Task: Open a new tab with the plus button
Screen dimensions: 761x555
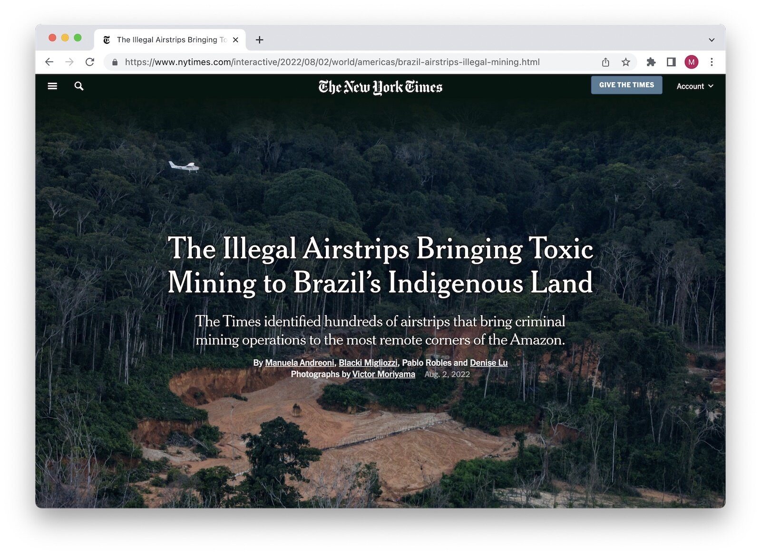Action: (259, 40)
